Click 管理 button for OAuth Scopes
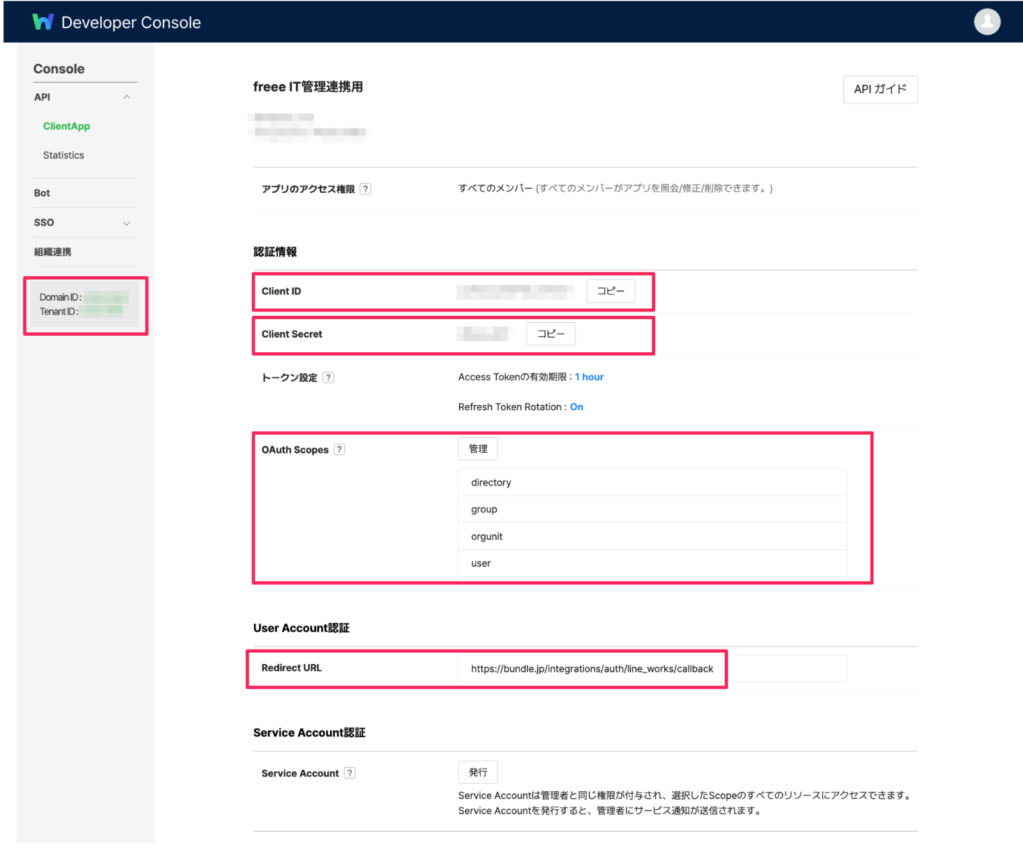1023x850 pixels. [x=478, y=449]
